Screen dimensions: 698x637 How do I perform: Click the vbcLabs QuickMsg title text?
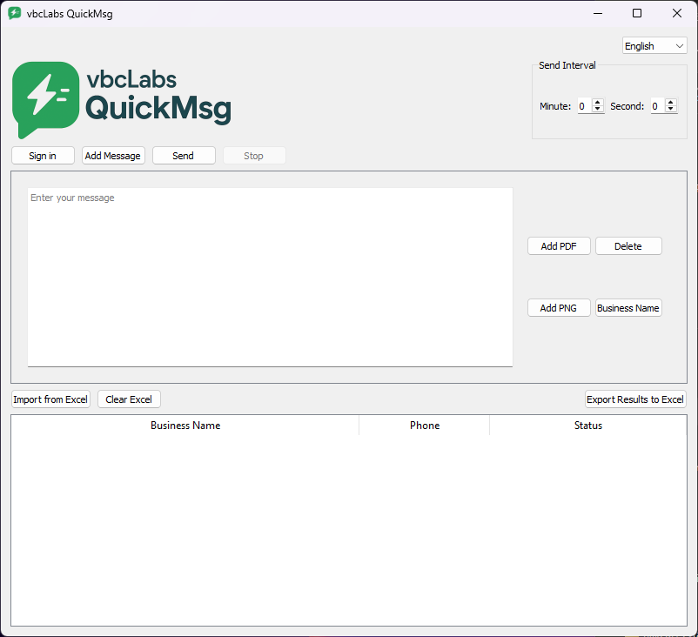coord(70,14)
